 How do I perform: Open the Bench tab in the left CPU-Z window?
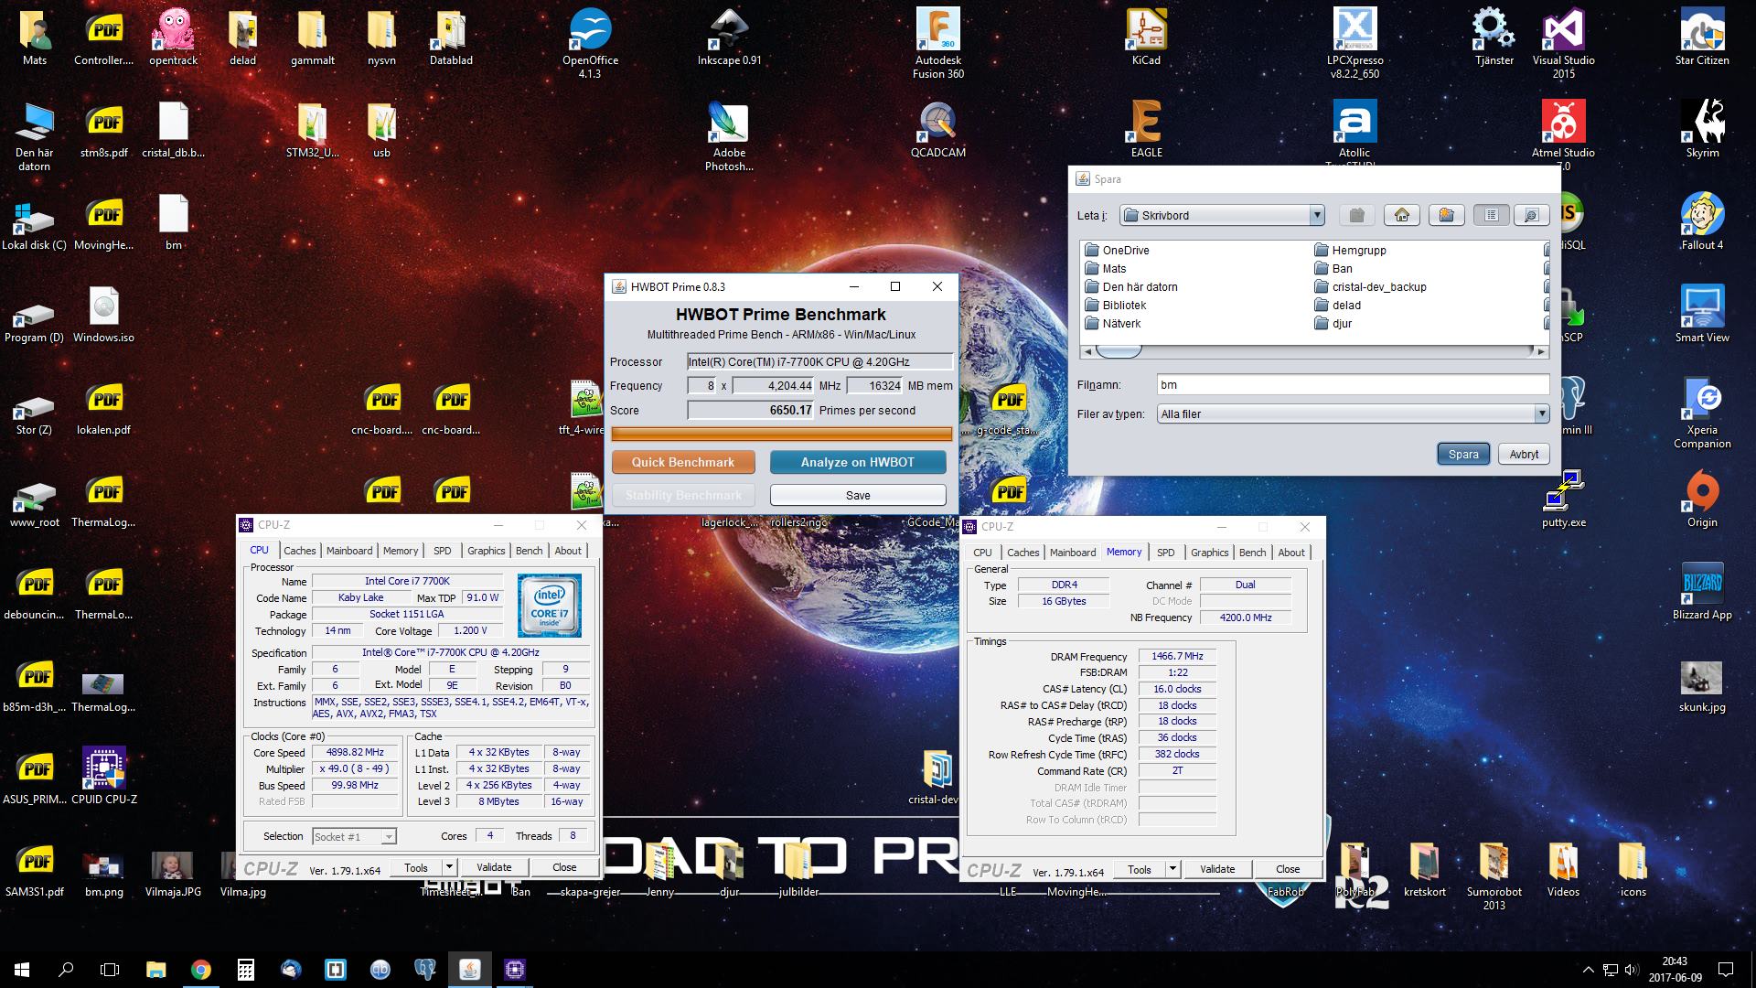click(529, 551)
